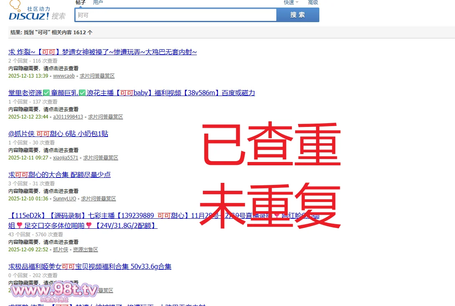Go to the 资源出售区 forum section
The width and height of the screenshot is (455, 306).
coord(85,250)
